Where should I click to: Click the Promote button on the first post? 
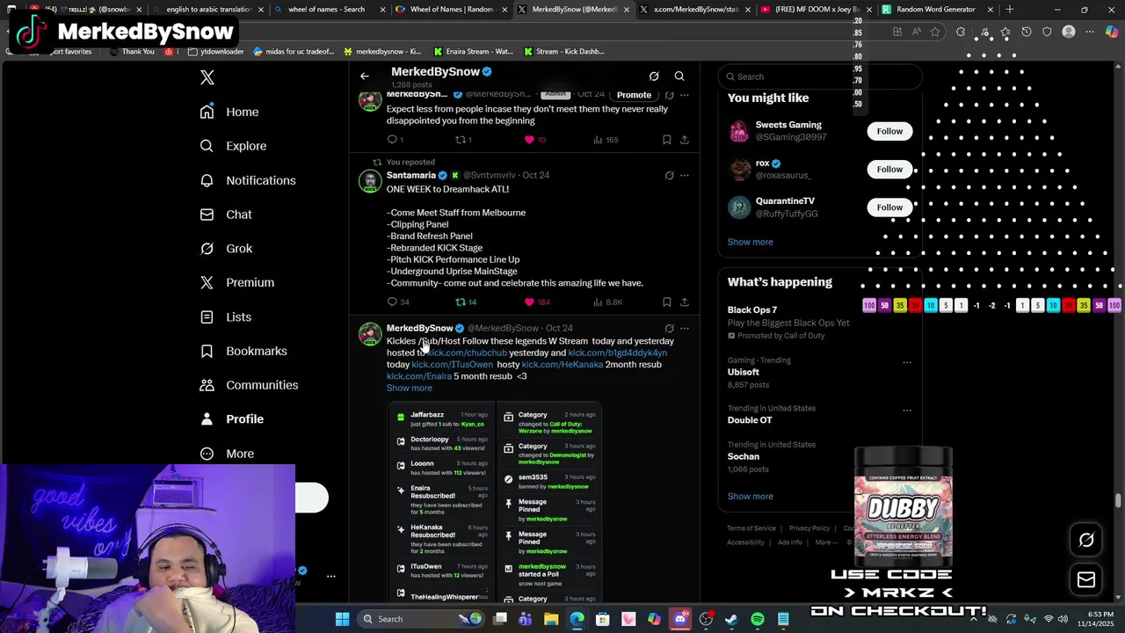(x=634, y=95)
